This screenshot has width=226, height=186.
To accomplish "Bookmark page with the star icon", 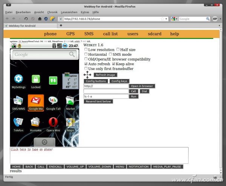I will point(162,19).
